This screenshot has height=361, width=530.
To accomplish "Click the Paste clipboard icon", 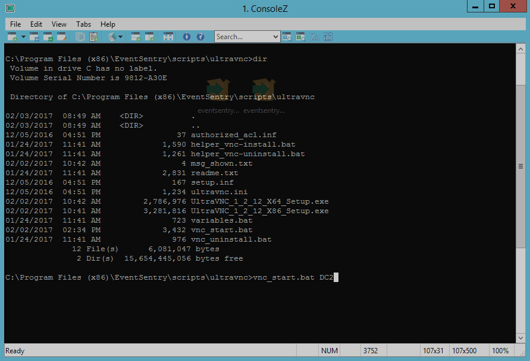I will click(93, 36).
